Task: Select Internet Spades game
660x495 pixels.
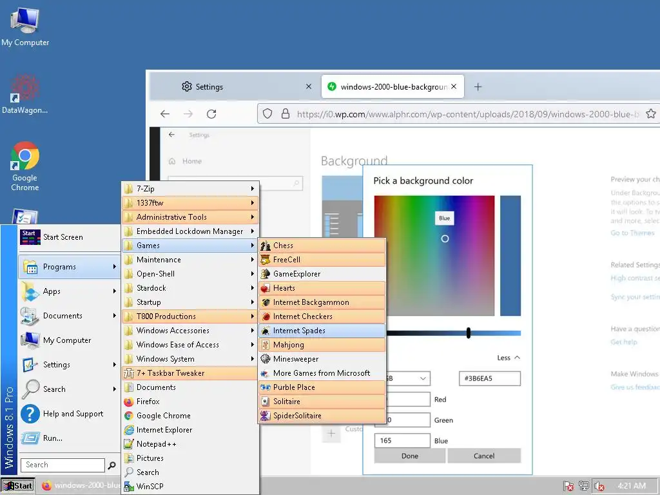Action: (322, 331)
